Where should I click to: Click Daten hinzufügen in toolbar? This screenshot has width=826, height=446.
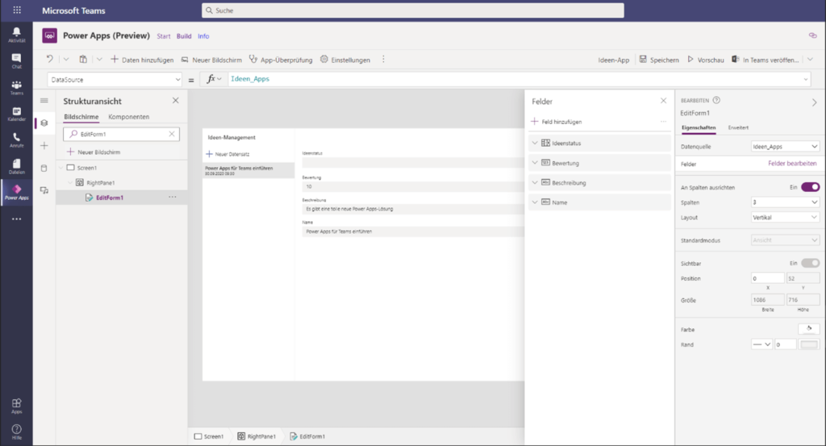coord(142,60)
